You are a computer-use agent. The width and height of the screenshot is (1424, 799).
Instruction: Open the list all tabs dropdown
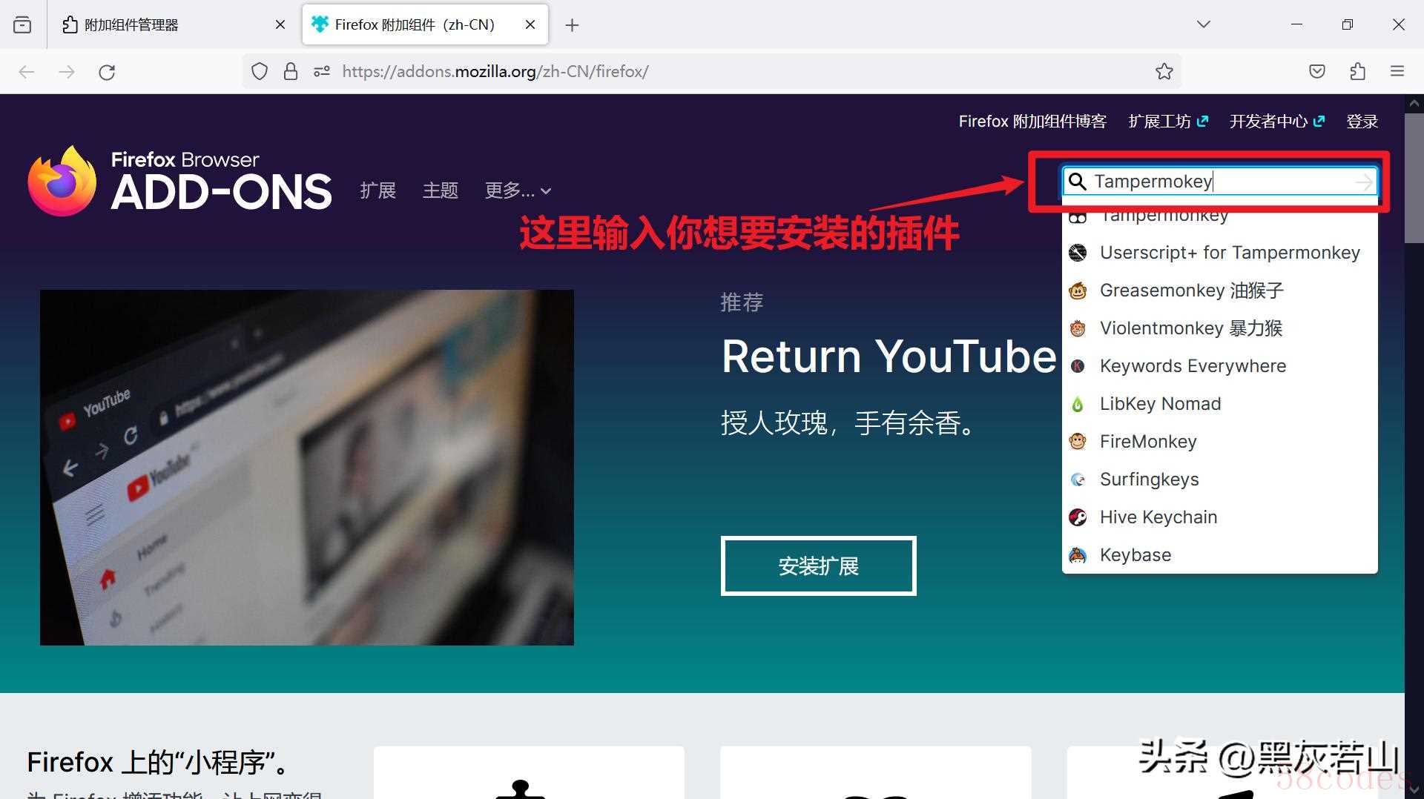[1204, 24]
